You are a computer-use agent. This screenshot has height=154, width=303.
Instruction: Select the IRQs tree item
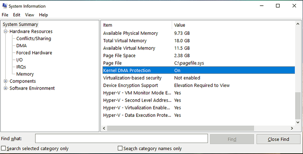pyautogui.click(x=21, y=67)
